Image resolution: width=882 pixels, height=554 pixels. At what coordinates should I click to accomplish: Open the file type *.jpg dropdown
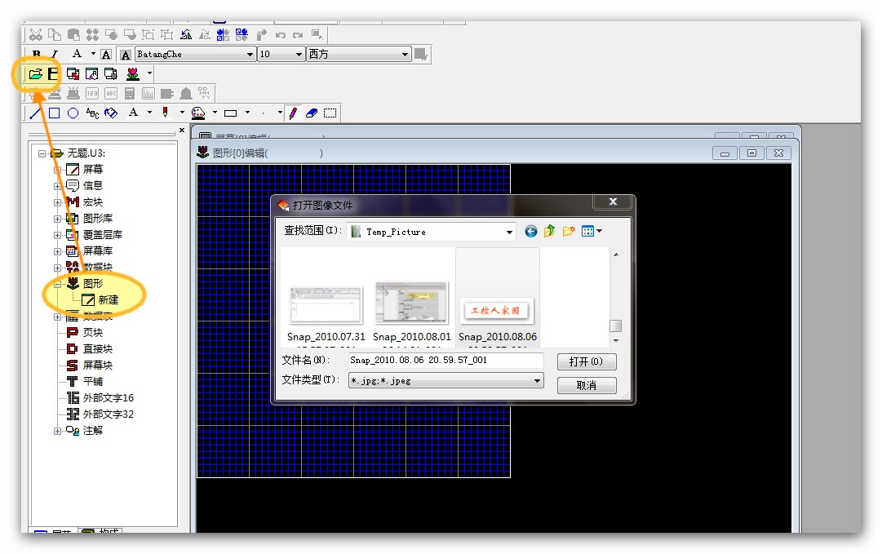click(x=537, y=381)
